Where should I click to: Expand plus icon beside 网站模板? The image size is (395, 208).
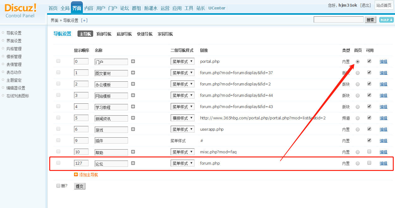[x=133, y=95]
